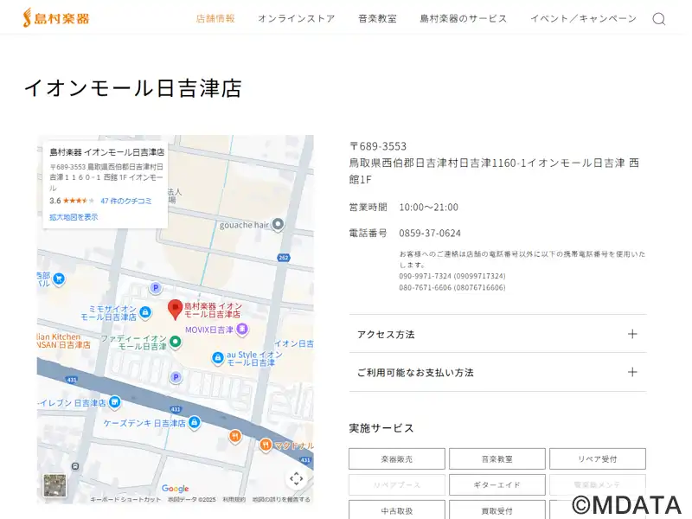Image resolution: width=692 pixels, height=519 pixels.
Task: Click the リペア受付 service button
Action: (598, 459)
